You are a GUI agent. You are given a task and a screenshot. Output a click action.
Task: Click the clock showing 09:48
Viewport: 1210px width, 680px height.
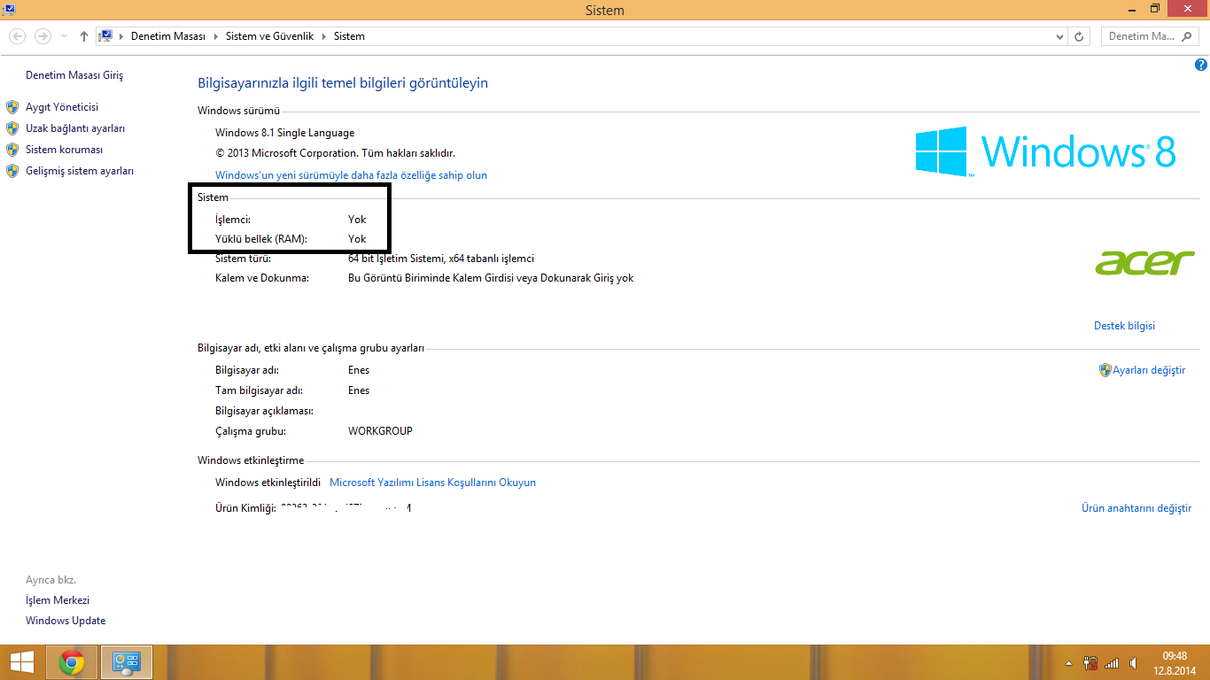coord(1175,656)
